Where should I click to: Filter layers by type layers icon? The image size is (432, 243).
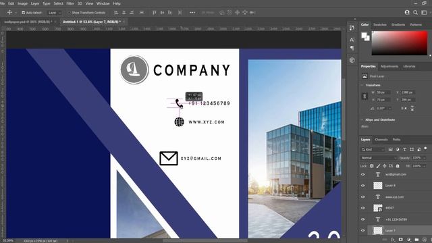click(404, 150)
